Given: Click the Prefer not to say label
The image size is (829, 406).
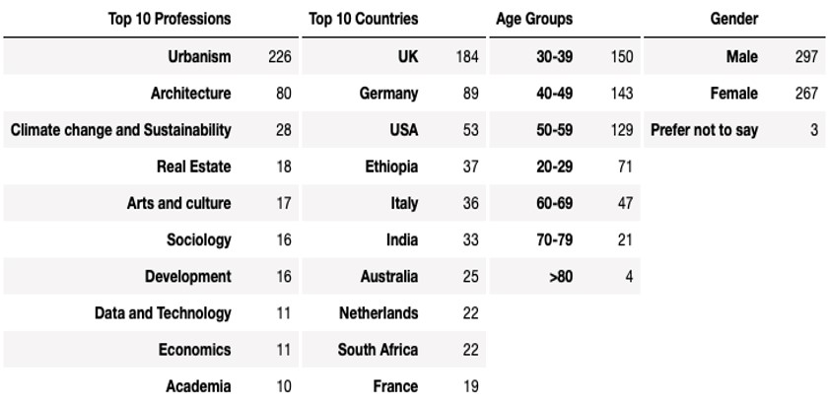Looking at the screenshot, I should coord(704,130).
